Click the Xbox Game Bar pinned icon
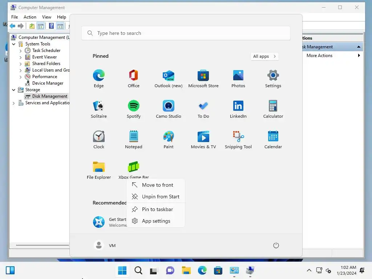 [x=134, y=167]
